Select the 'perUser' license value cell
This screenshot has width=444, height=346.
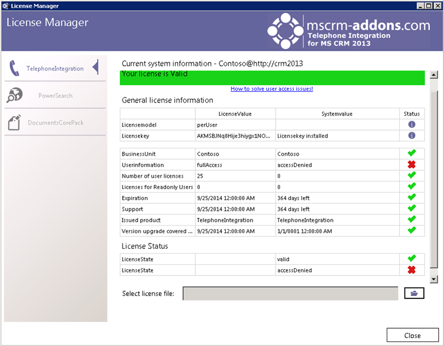(x=235, y=125)
